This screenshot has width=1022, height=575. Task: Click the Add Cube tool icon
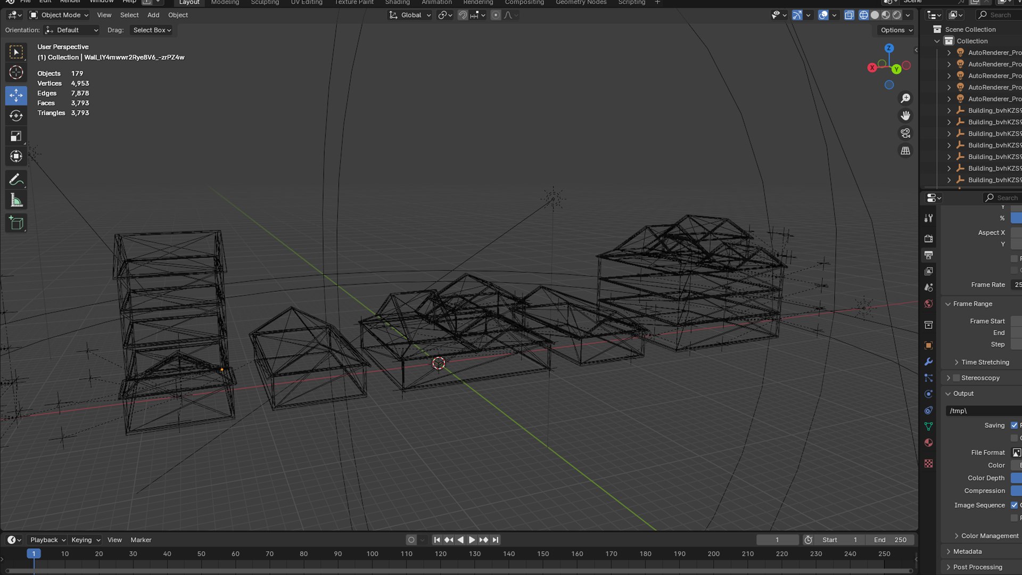point(16,223)
